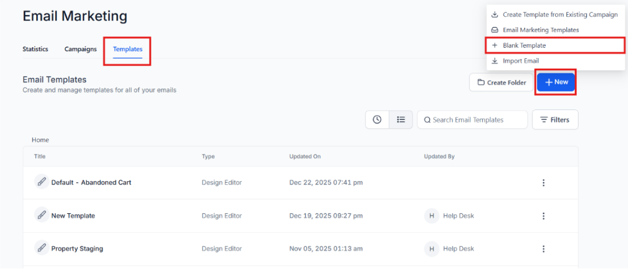Image resolution: width=628 pixels, height=269 pixels.
Task: Select Create Template from Existing Campaign
Action: (x=559, y=15)
